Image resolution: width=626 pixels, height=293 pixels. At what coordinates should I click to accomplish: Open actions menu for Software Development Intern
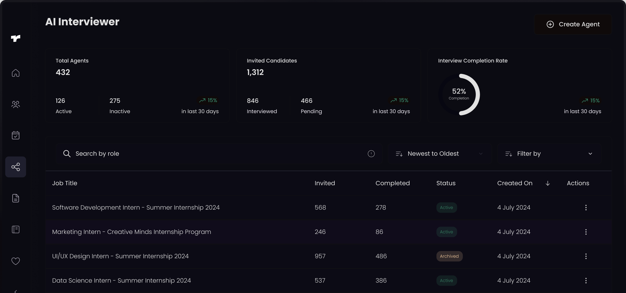[586, 207]
